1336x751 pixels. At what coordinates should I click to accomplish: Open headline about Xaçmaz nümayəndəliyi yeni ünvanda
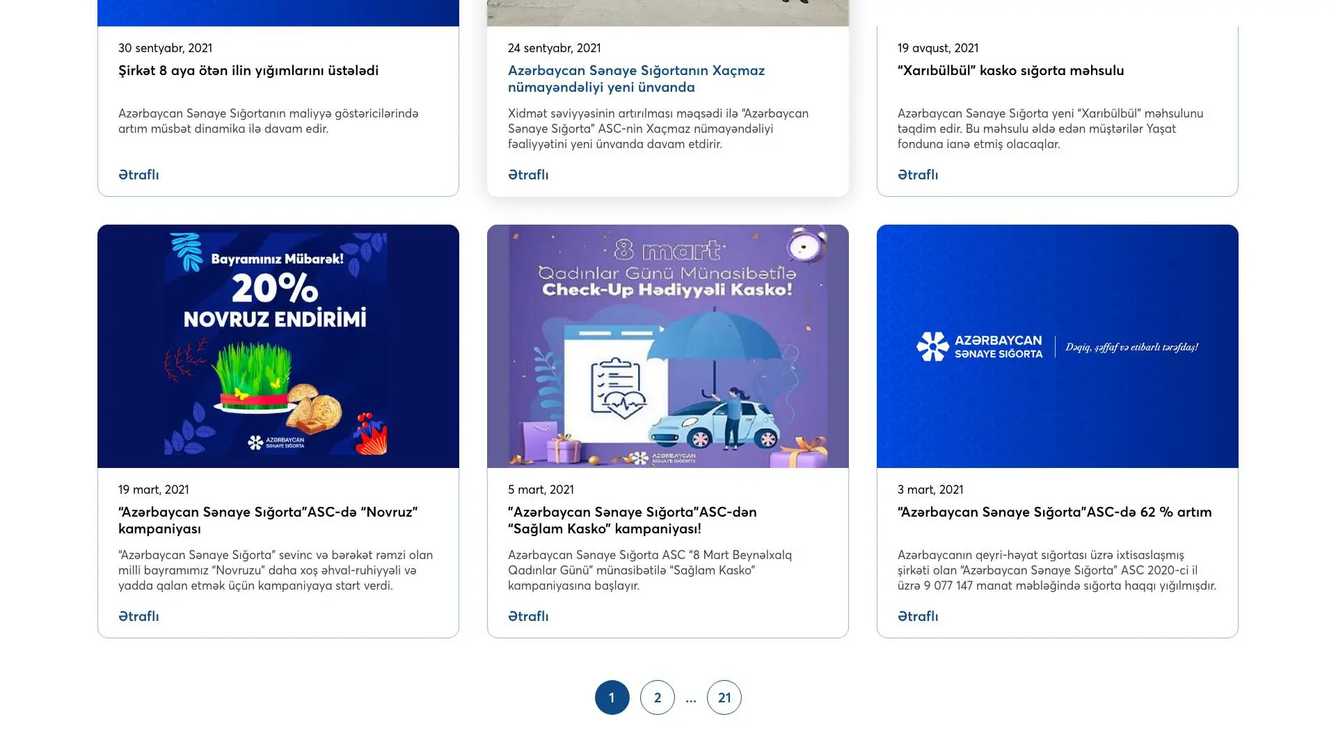637,79
